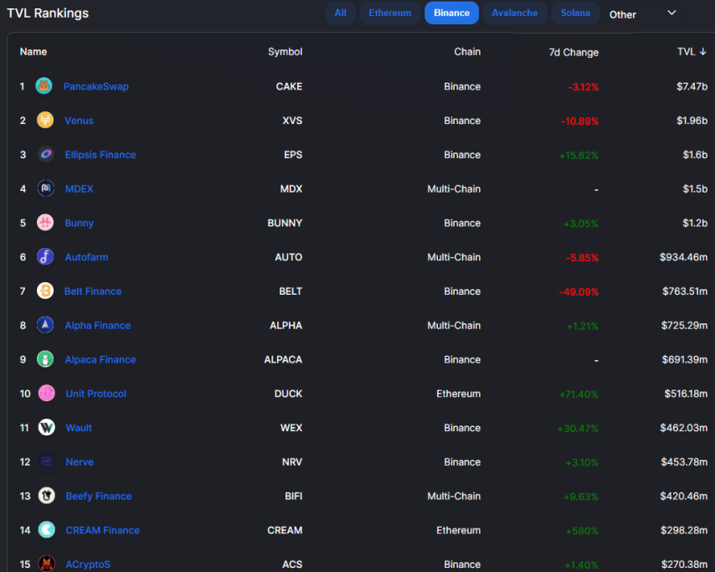
Task: Open the Autofarm protocol link
Action: point(86,257)
